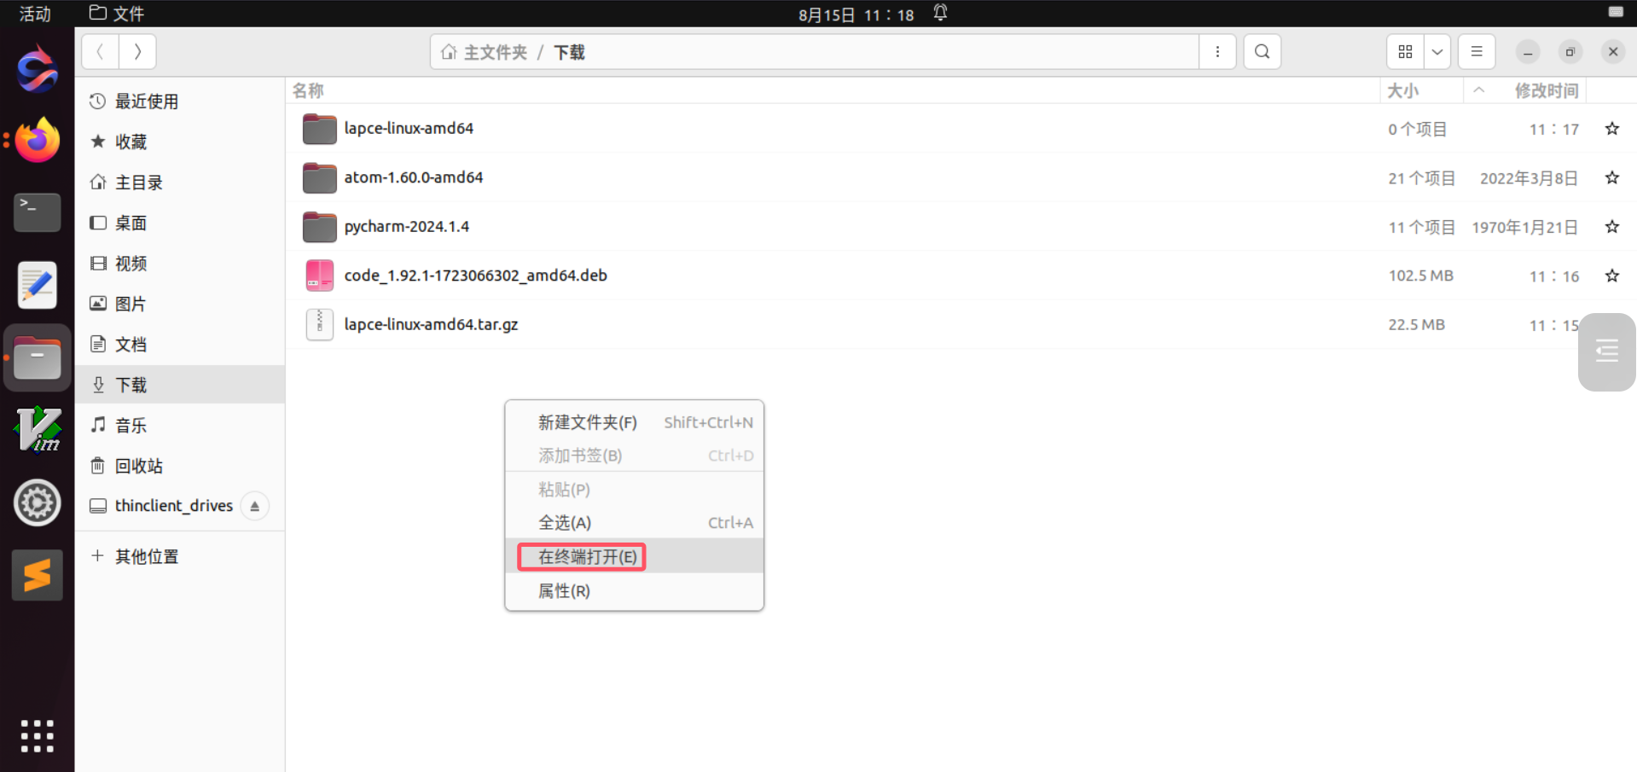
Task: Open the 音乐 folder in the sidebar
Action: click(131, 425)
